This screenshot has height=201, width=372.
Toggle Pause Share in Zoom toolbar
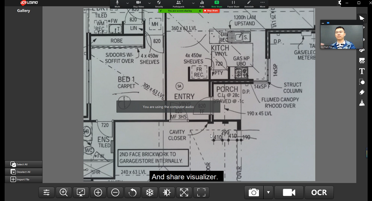233,4
